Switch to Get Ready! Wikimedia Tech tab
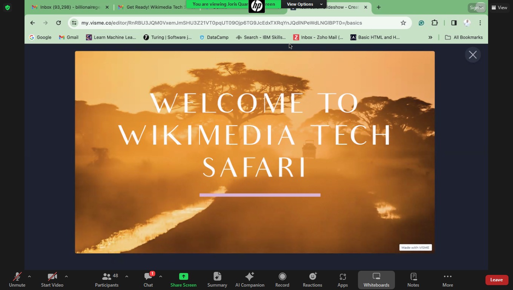 point(155,7)
